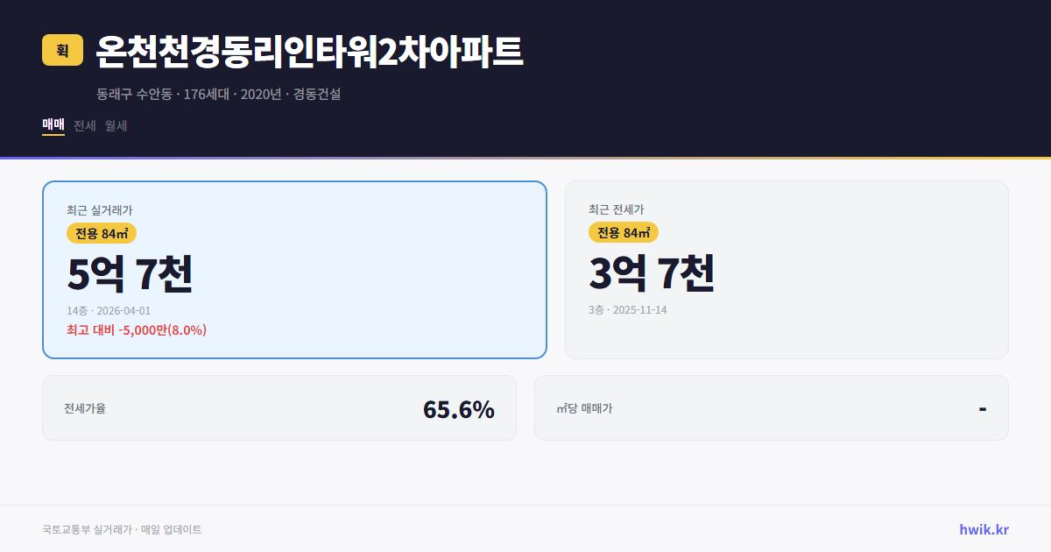Switch to the 월세 tab
This screenshot has width=1051, height=552.
[x=114, y=126]
